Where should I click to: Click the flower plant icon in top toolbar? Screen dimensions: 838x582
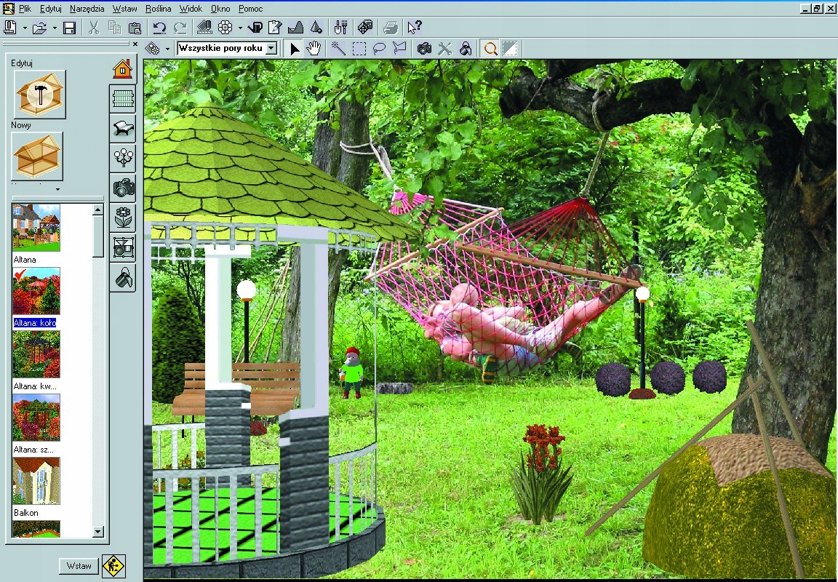[x=226, y=27]
